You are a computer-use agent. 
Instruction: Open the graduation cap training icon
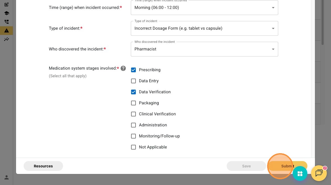pyautogui.click(x=7, y=13)
